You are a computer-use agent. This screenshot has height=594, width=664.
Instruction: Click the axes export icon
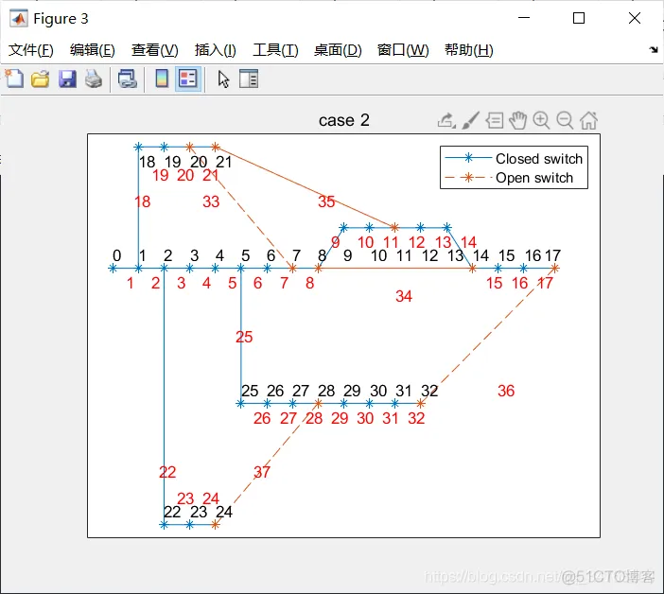tap(446, 121)
